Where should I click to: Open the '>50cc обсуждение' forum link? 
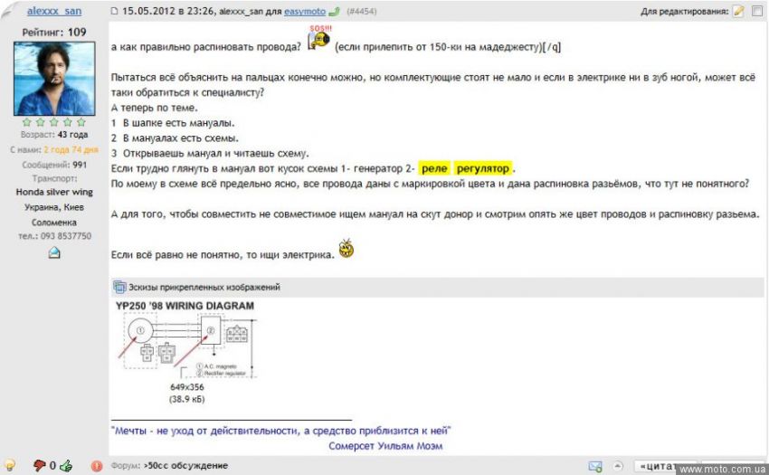pos(185,466)
